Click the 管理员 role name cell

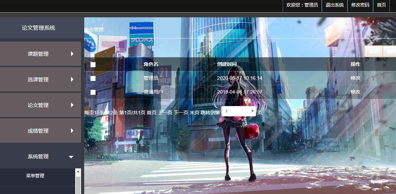(151, 78)
